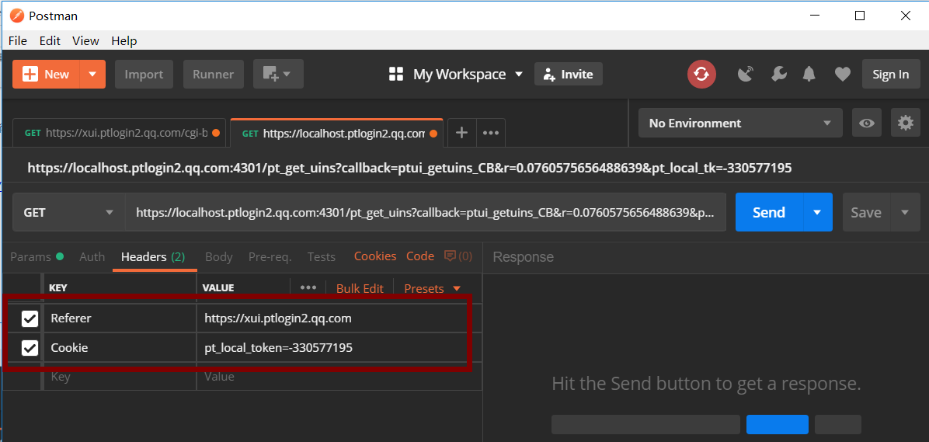Open the GET method dropdown
The height and width of the screenshot is (442, 929).
(68, 212)
